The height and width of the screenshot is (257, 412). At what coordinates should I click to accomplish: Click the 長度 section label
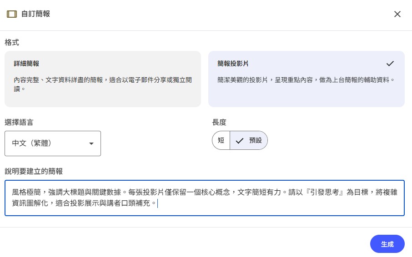(x=219, y=122)
